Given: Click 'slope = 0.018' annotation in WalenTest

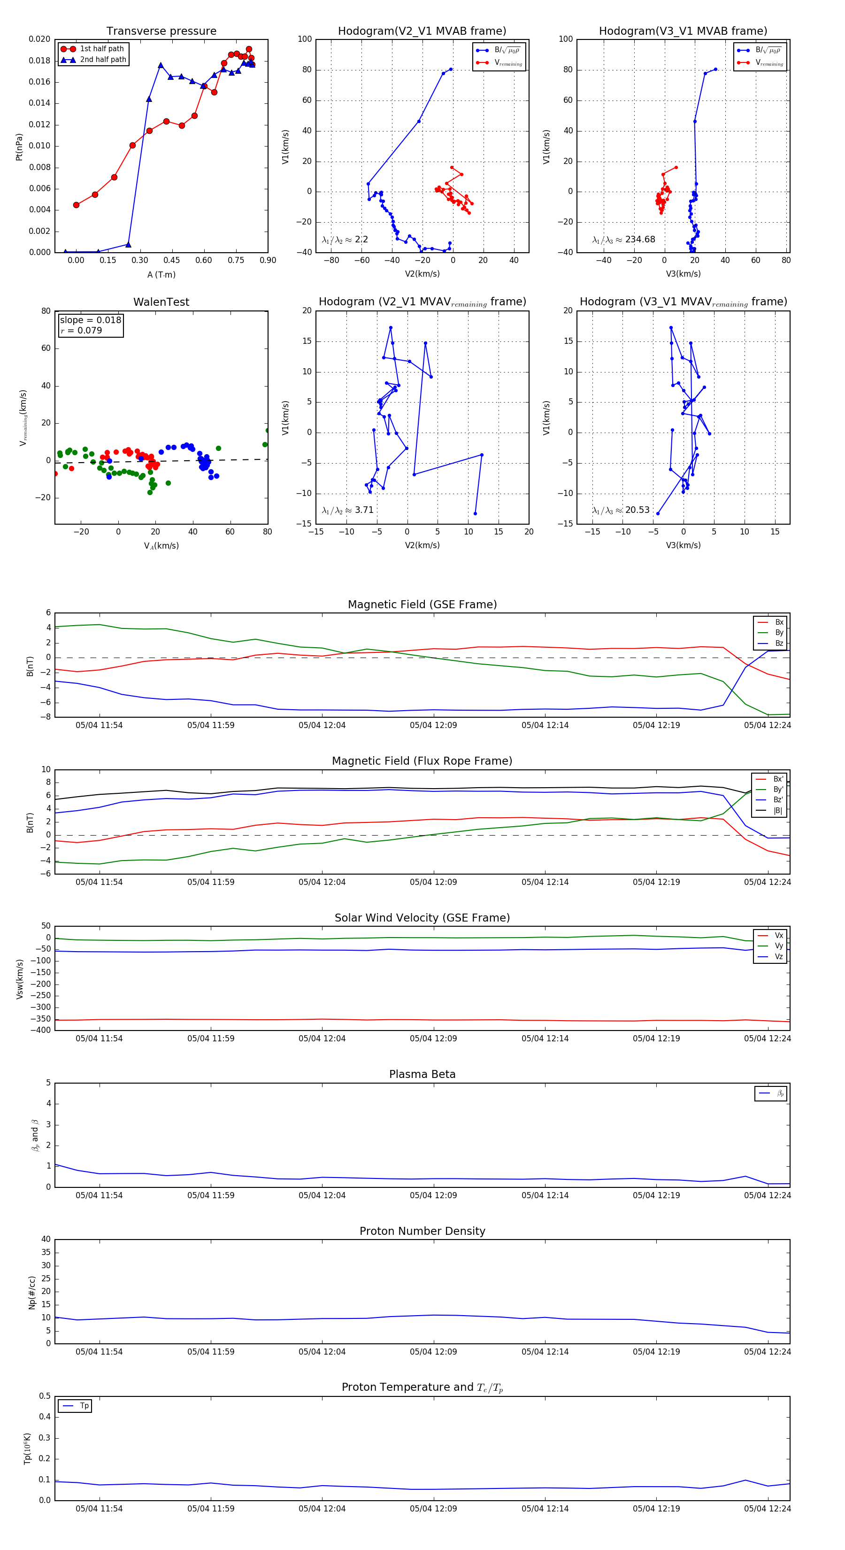Looking at the screenshot, I should (x=90, y=320).
